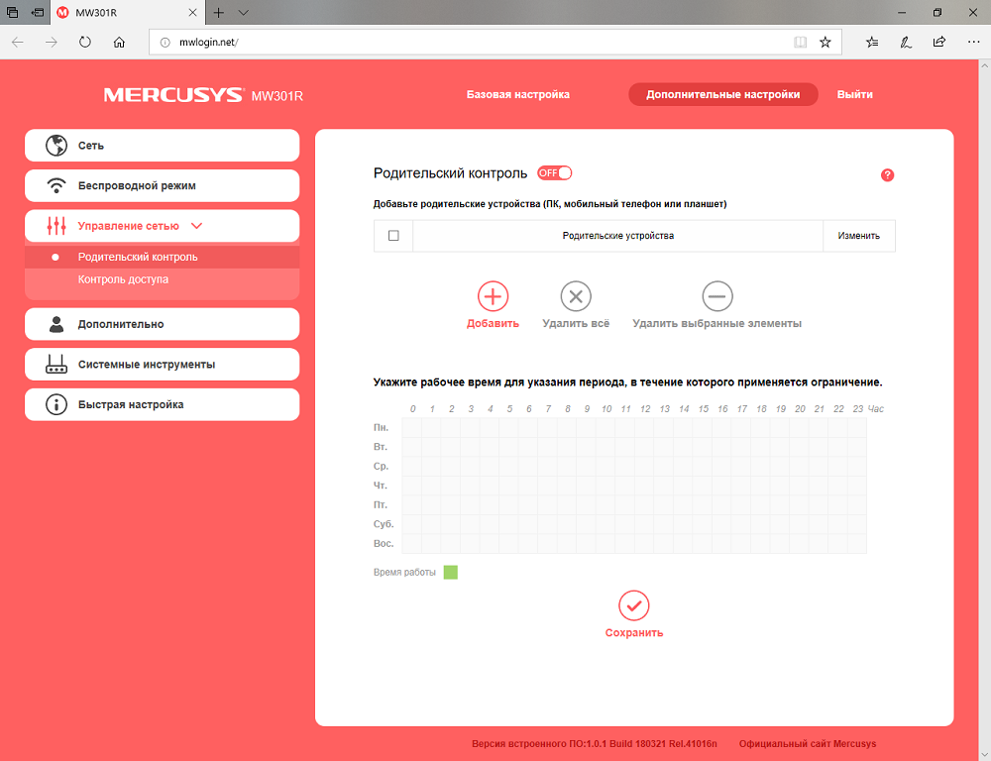This screenshot has width=991, height=761.
Task: Click the sliders icon of Управление сетью
Action: coord(56,226)
